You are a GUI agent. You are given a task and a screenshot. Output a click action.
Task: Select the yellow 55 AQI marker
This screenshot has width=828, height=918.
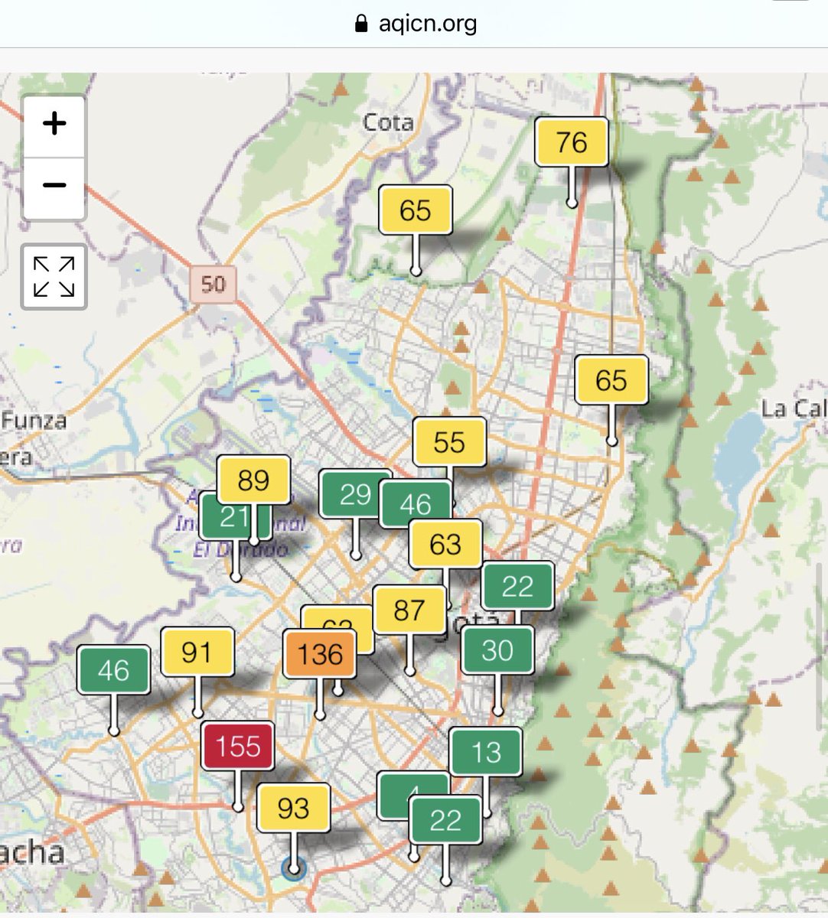tap(449, 442)
